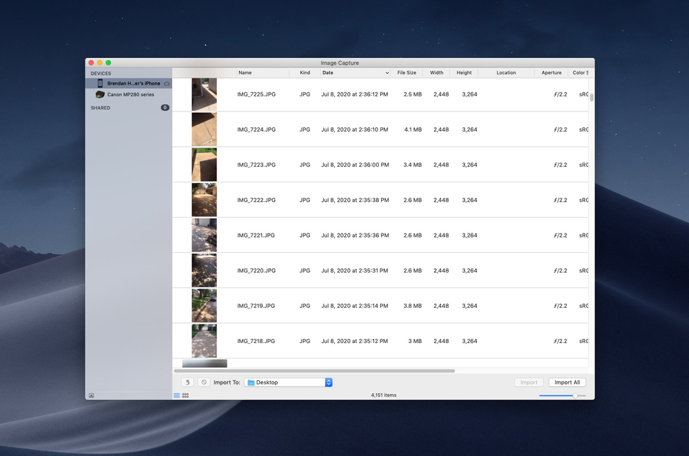
Task: Sort by File Size column header
Action: point(407,73)
